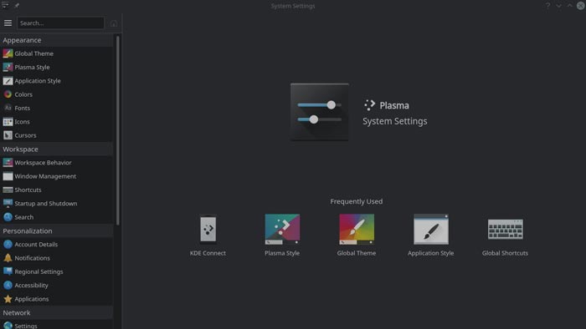The height and width of the screenshot is (329, 586).
Task: Open Network Settings globe icon
Action: coord(8,326)
